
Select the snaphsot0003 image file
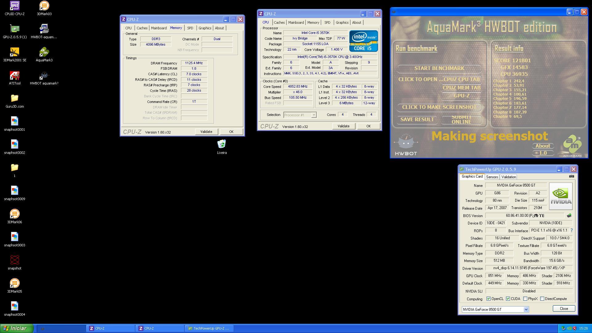point(14,240)
